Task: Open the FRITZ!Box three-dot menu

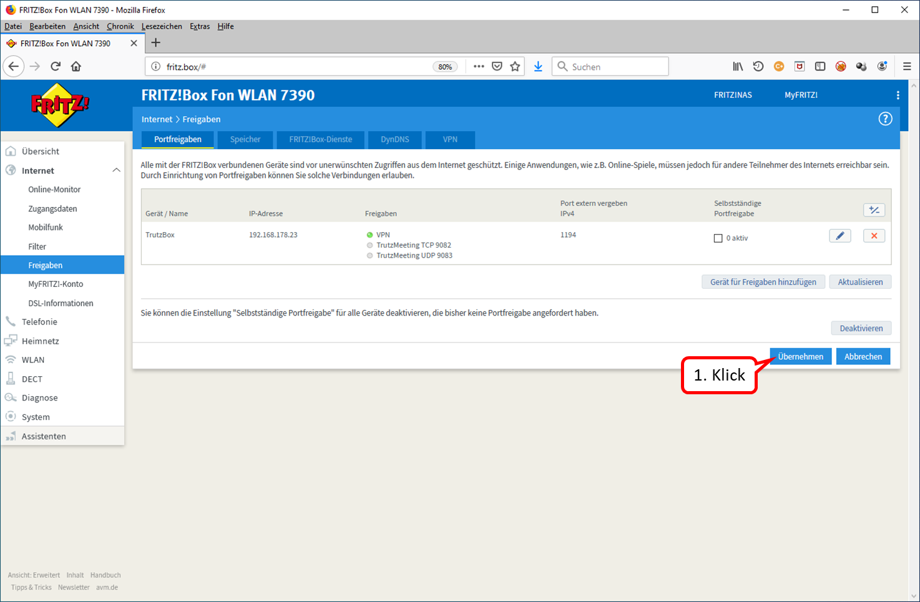Action: (898, 95)
